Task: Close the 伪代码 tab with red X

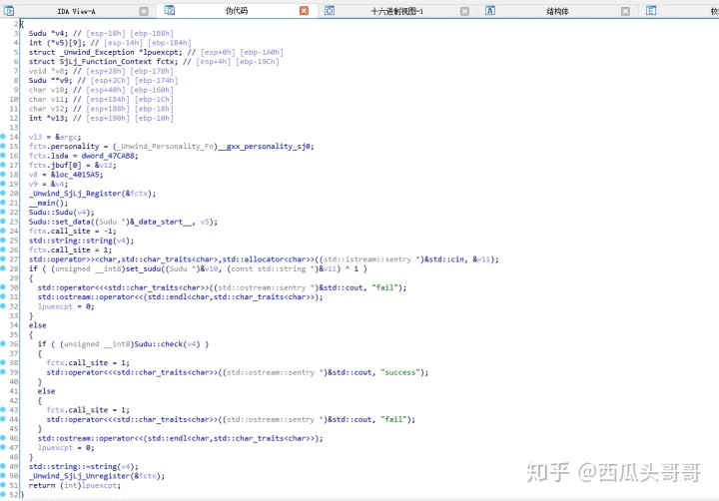Action: (304, 11)
